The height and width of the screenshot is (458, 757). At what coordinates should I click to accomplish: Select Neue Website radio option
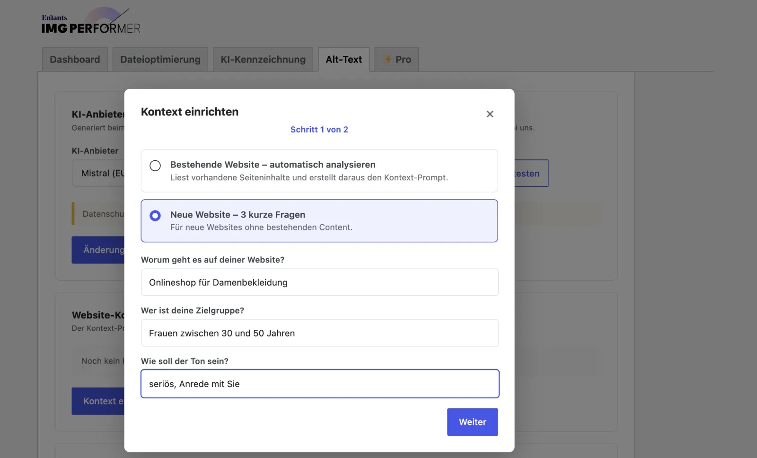(155, 216)
